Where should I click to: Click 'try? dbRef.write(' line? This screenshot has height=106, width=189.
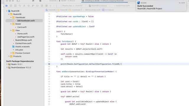(x=70, y=97)
